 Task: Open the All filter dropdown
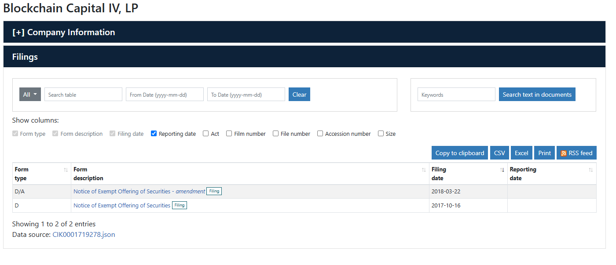30,94
